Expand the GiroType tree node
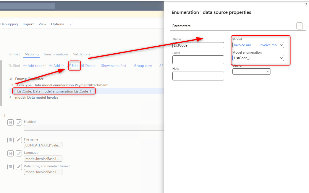This screenshot has height=193, width=309. coord(12,85)
